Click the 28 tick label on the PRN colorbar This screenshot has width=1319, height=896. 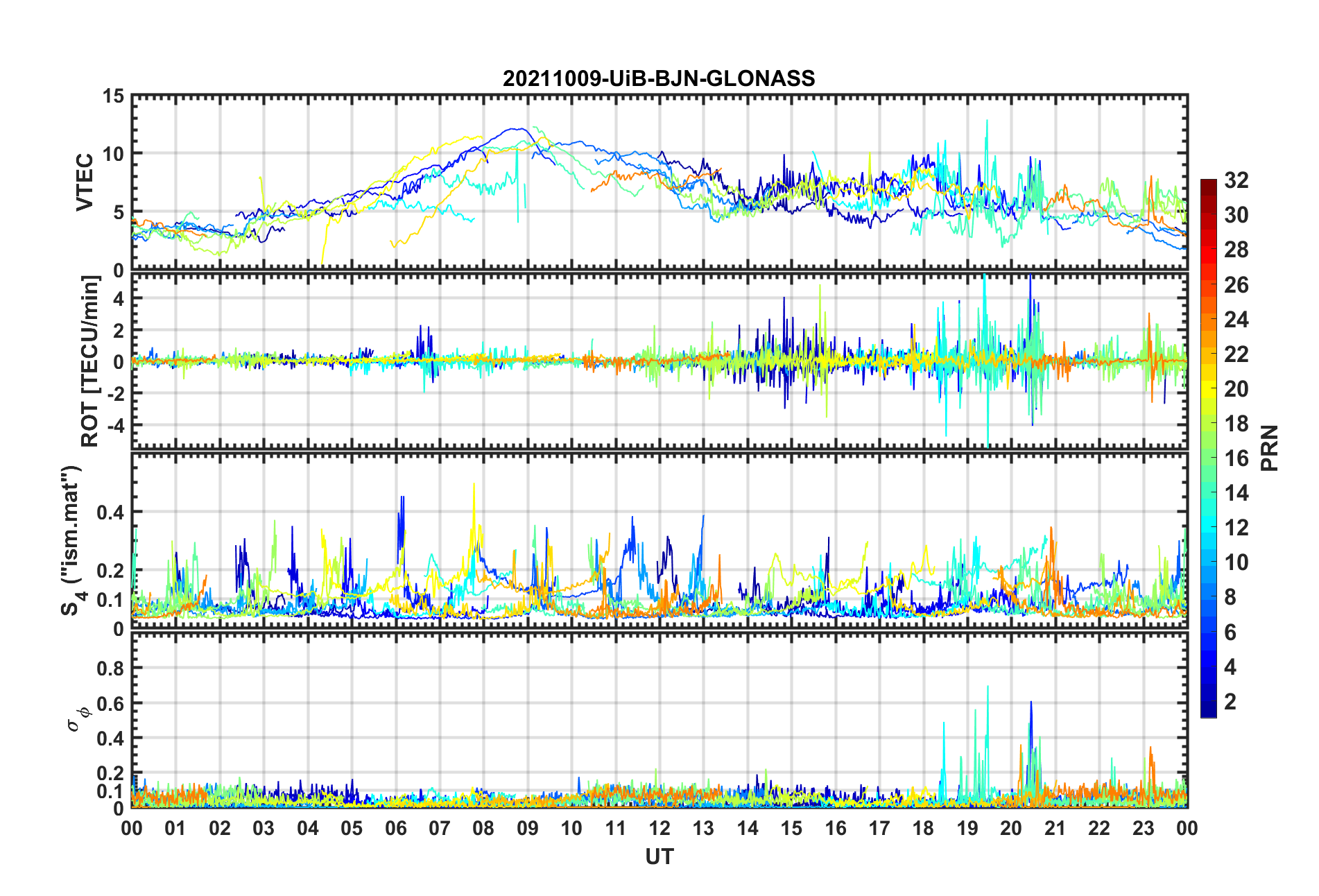[1236, 250]
